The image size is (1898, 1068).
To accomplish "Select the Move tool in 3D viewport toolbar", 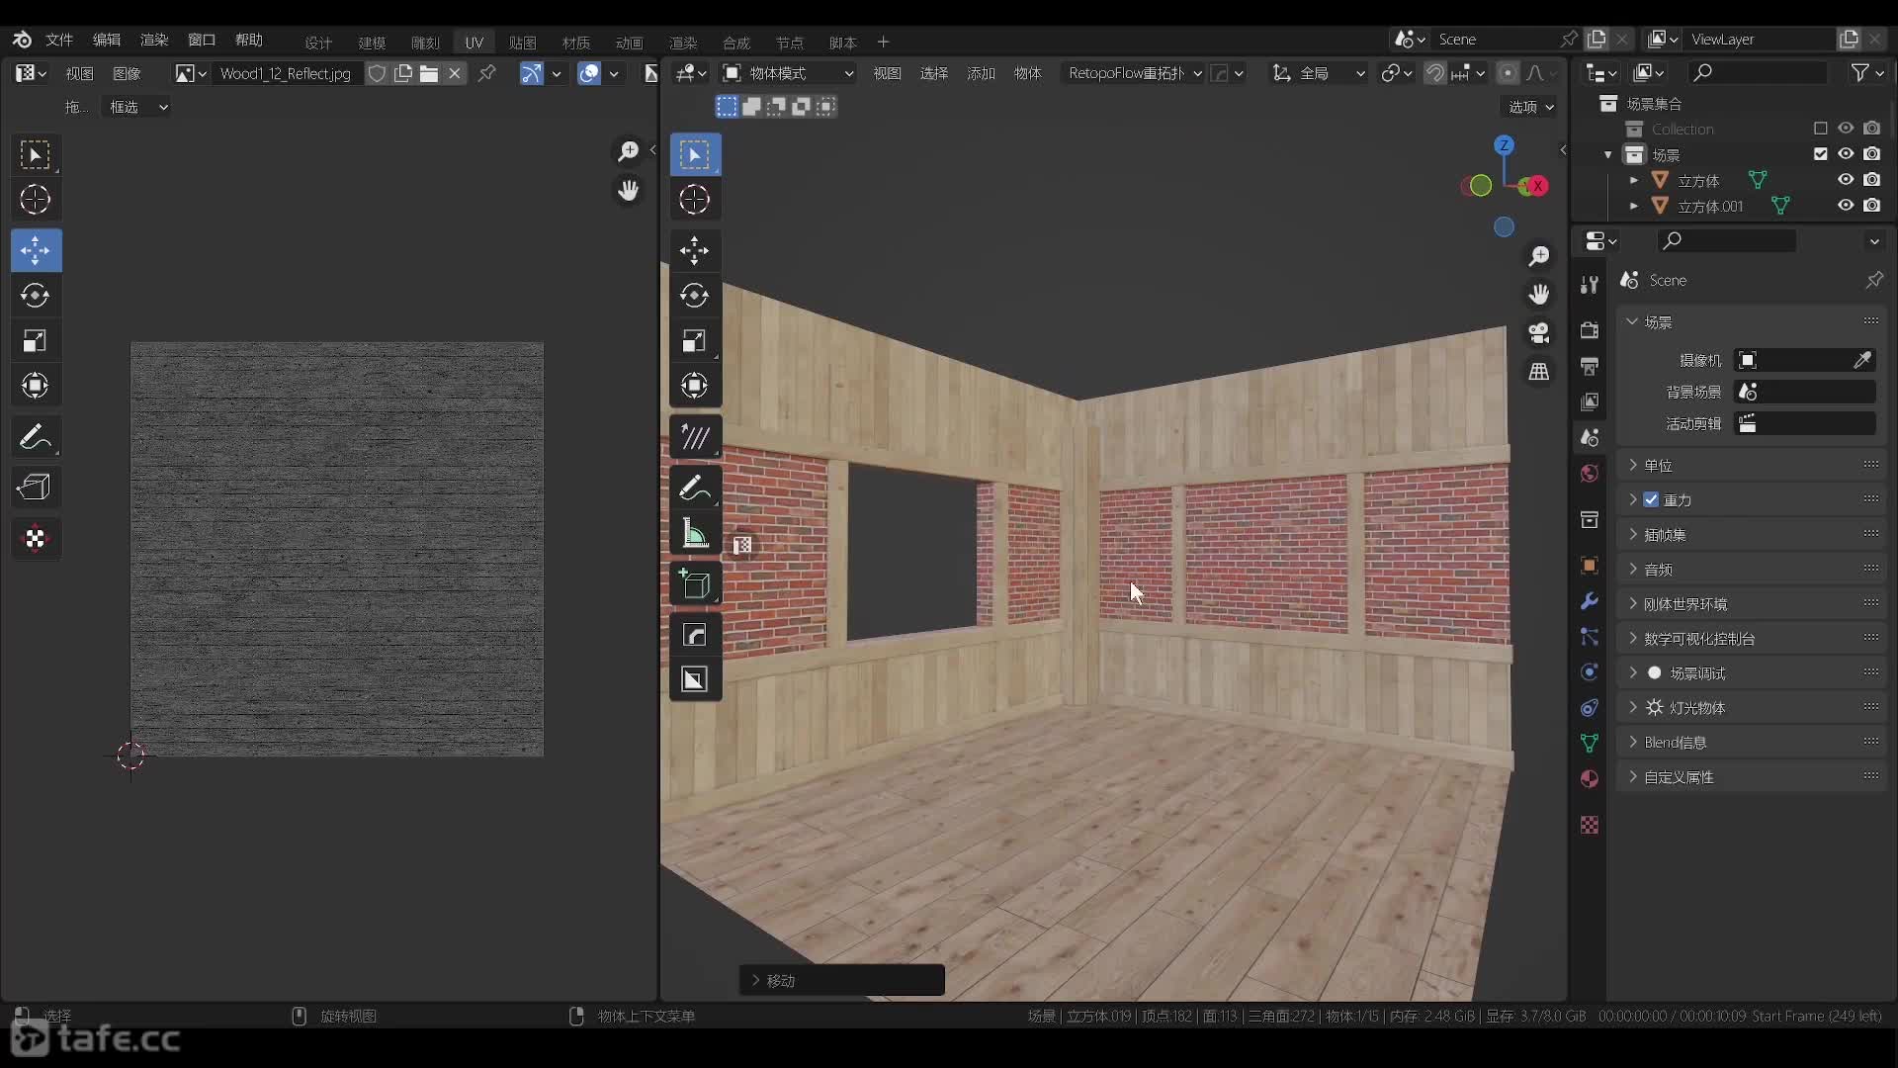I will coord(695,250).
